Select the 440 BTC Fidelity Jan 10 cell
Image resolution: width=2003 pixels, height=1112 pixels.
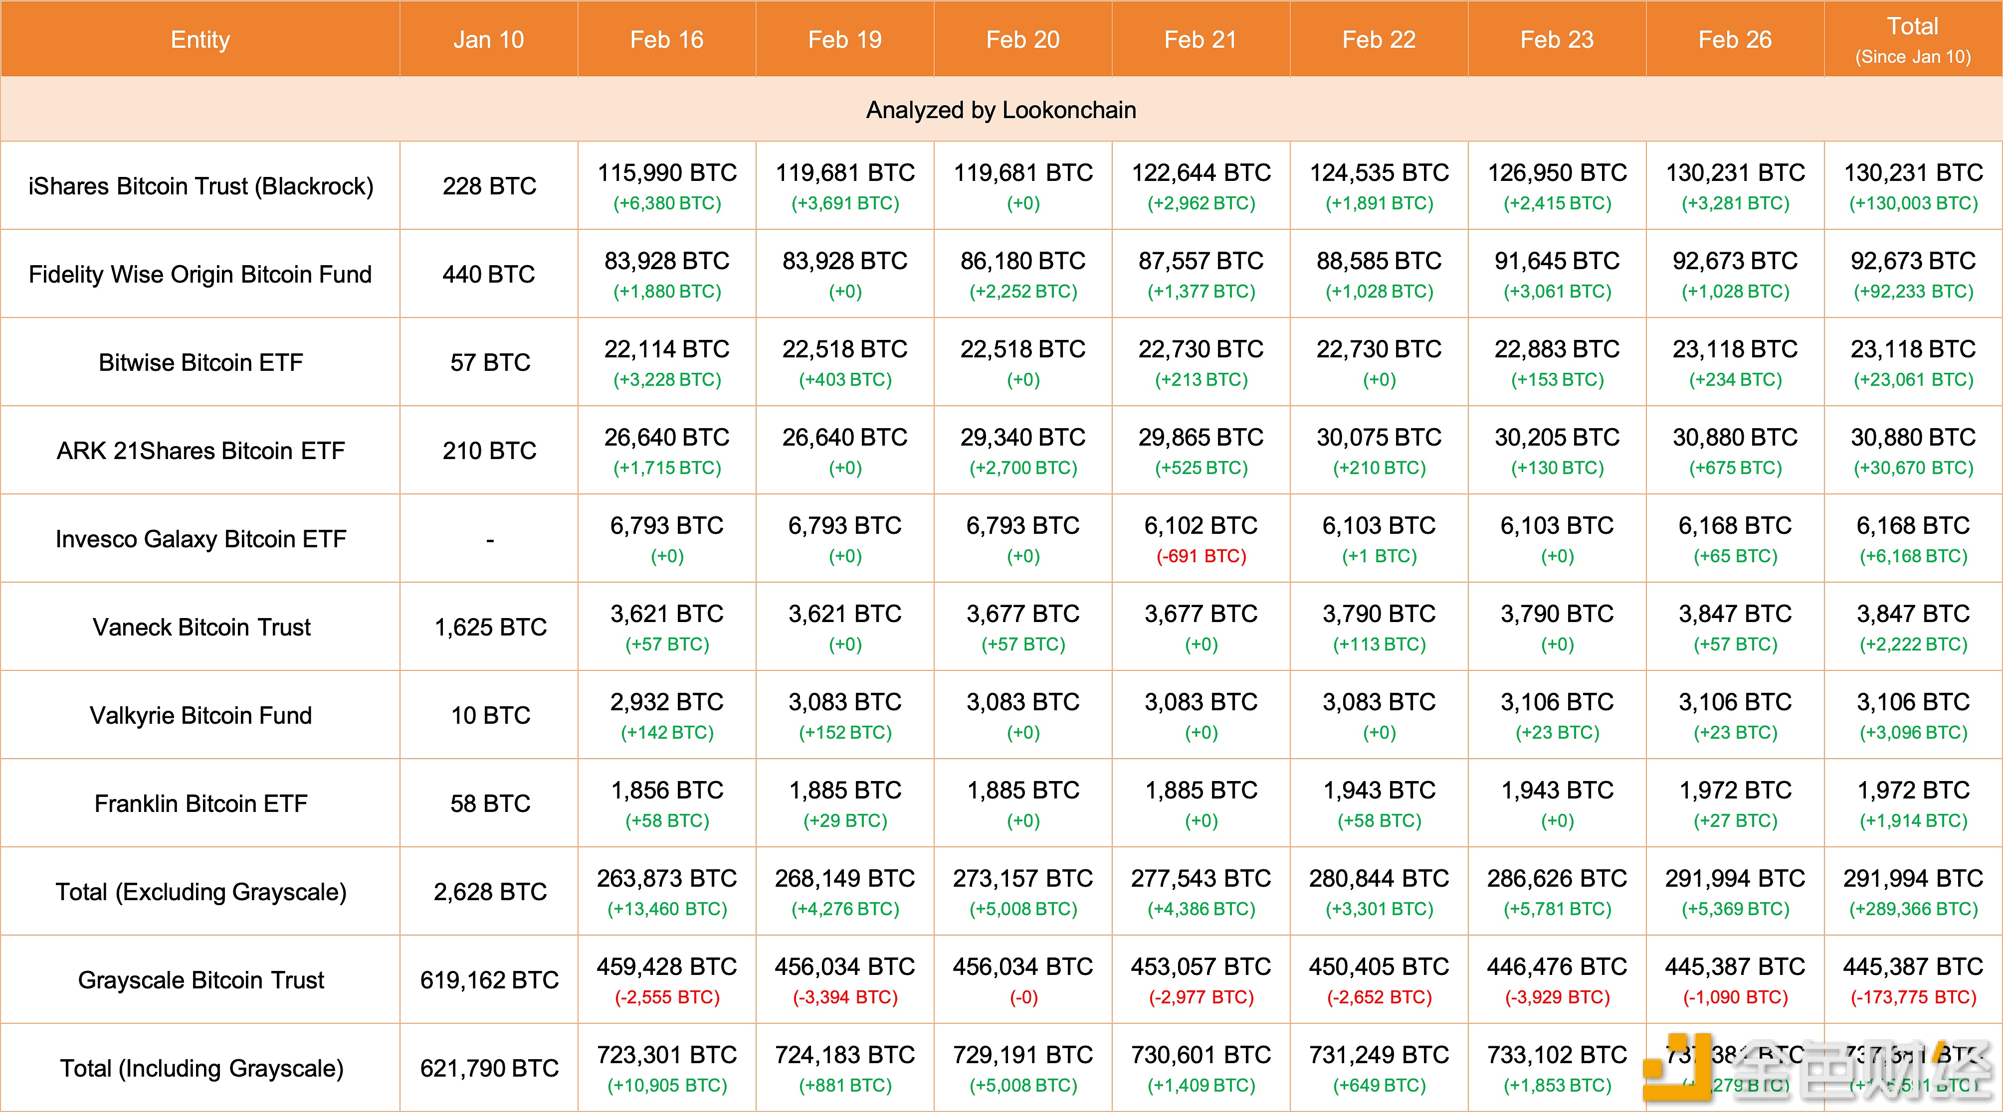tap(489, 274)
